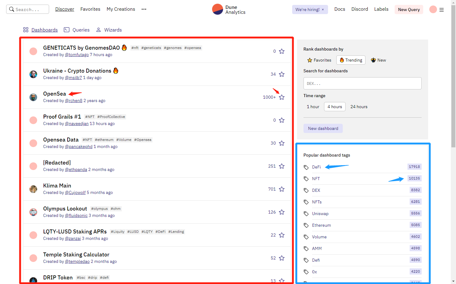Click the Queries terminal icon

point(67,30)
